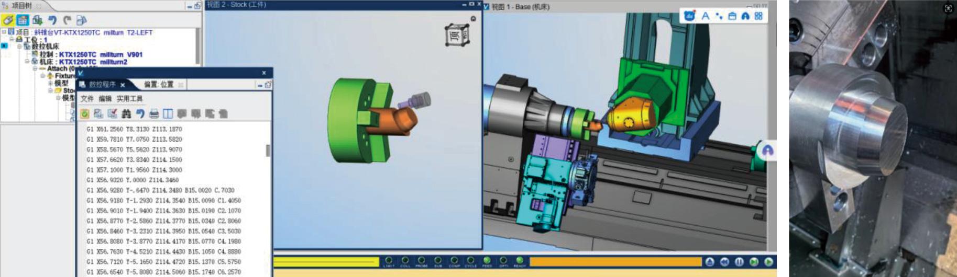Image resolution: width=957 pixels, height=277 pixels.
Task: Select the 控制 : KTX1250TC millturn V901 entry
Action: [91, 54]
